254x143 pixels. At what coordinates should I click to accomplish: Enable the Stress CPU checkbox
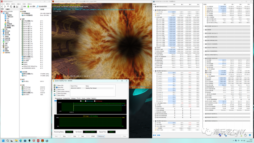(x=57, y=86)
